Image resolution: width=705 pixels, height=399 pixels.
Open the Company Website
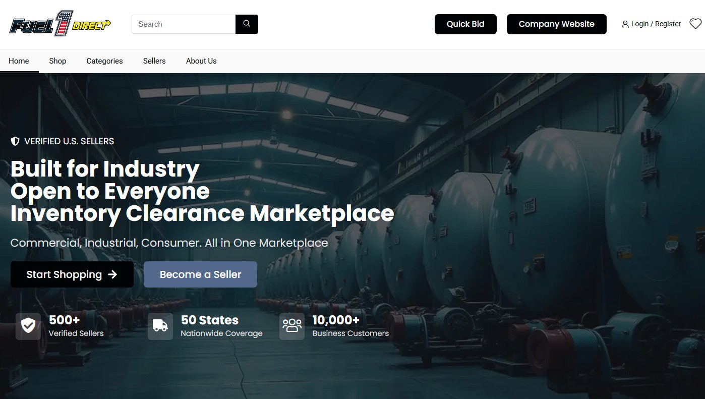(x=556, y=24)
